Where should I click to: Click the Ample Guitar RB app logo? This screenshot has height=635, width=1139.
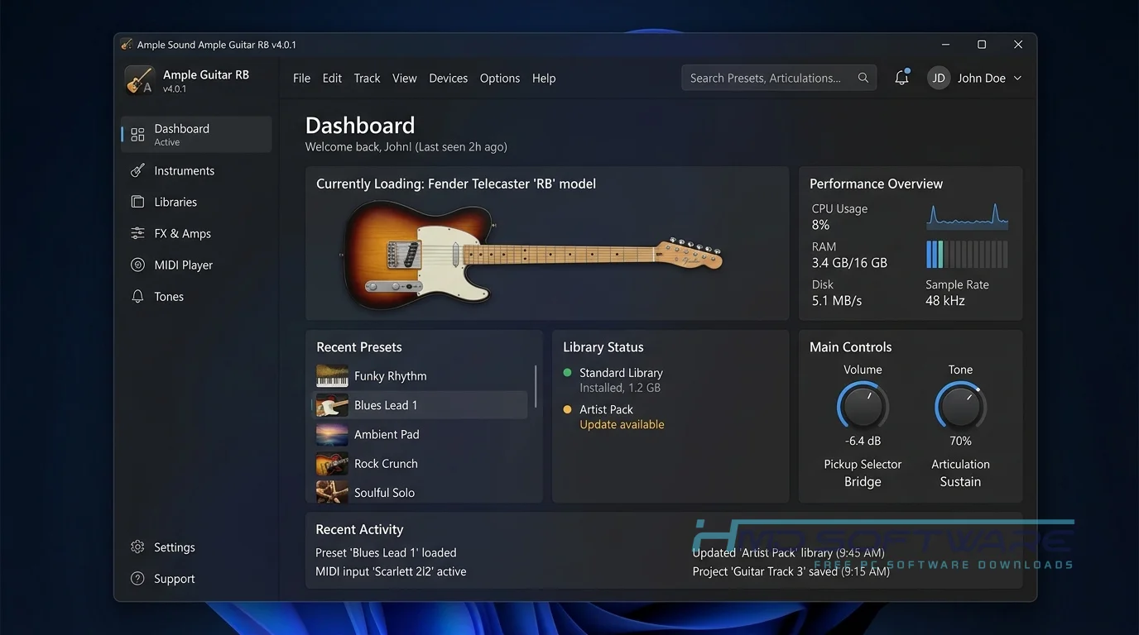139,80
